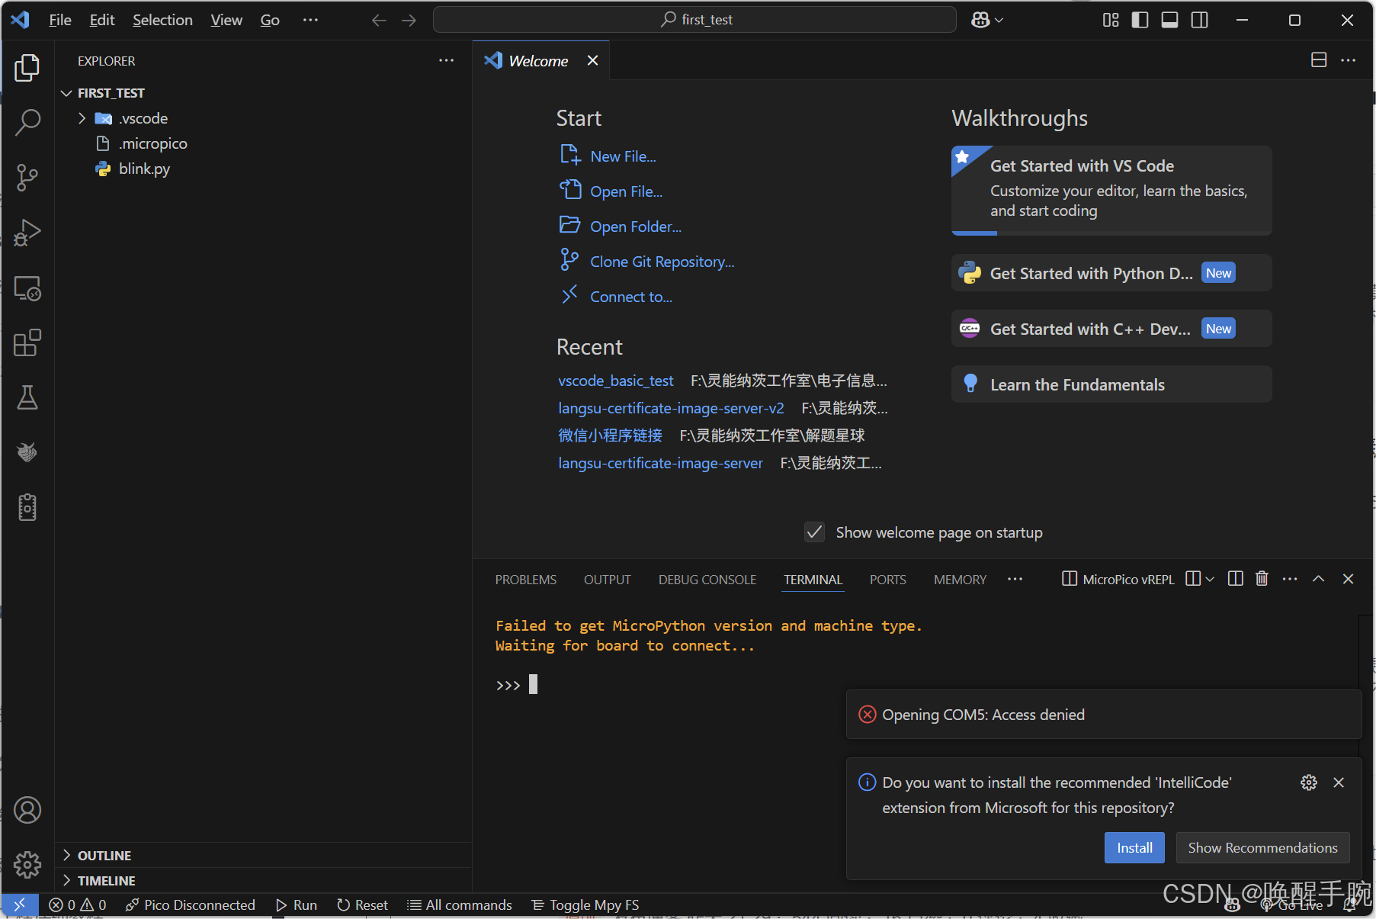Customize layout icon in title bar

[1111, 20]
